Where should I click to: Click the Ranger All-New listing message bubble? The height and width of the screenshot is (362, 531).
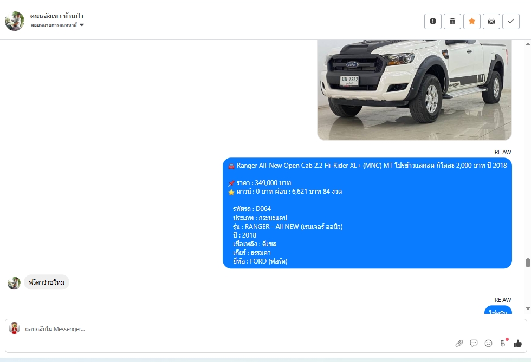367,213
